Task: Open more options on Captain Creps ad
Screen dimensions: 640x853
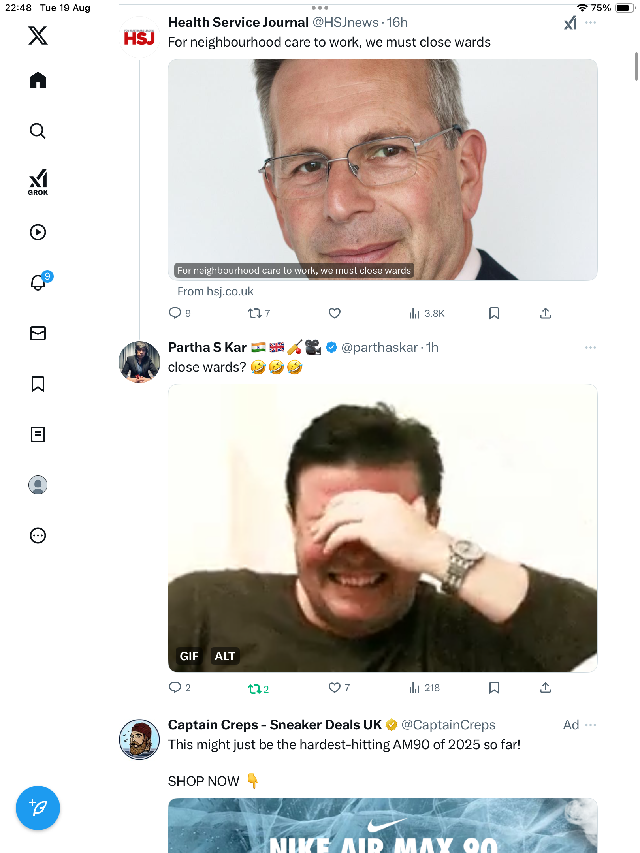Action: (x=590, y=725)
